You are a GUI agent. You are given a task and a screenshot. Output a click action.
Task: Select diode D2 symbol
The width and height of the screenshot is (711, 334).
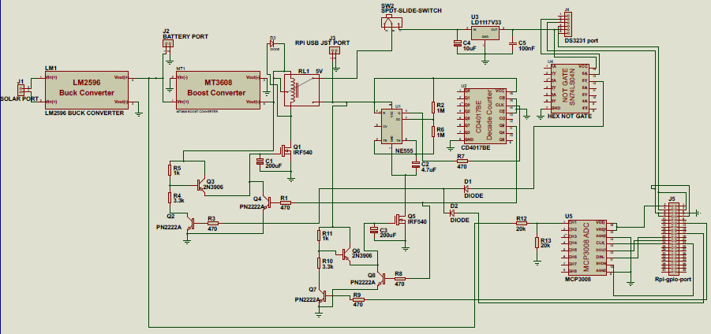click(x=453, y=213)
